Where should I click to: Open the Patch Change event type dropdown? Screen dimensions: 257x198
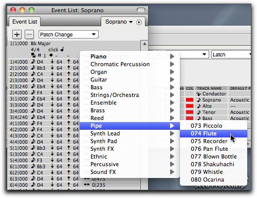coord(68,34)
